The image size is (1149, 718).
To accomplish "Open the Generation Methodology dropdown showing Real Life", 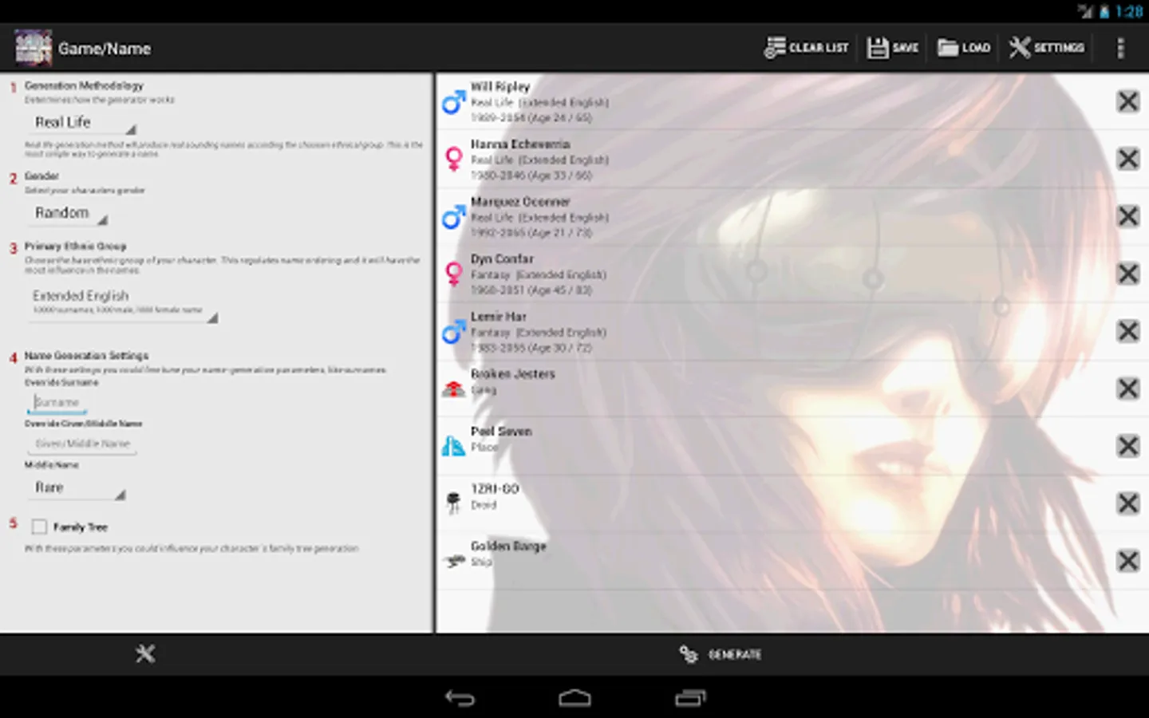I will 81,123.
